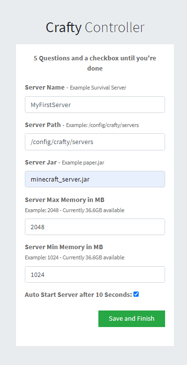Disable Auto Start Server after 10 Seconds checkbox

pos(136,294)
